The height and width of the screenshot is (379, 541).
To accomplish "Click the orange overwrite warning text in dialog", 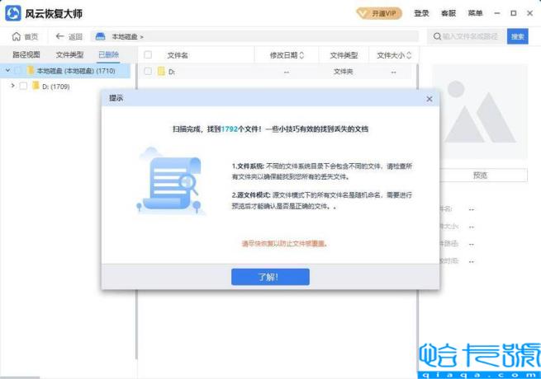I will point(284,244).
